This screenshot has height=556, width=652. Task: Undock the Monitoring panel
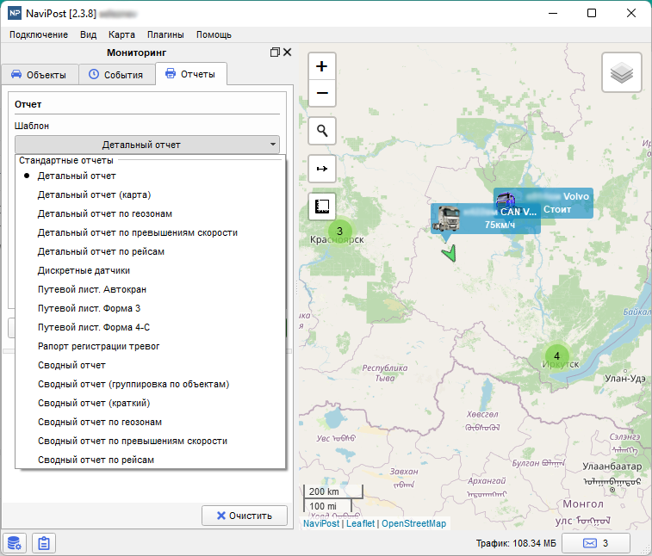(x=275, y=53)
